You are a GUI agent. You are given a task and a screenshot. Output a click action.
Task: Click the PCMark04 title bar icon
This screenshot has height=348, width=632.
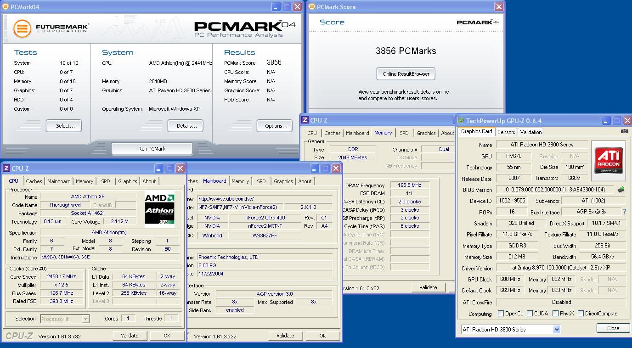pos(6,7)
